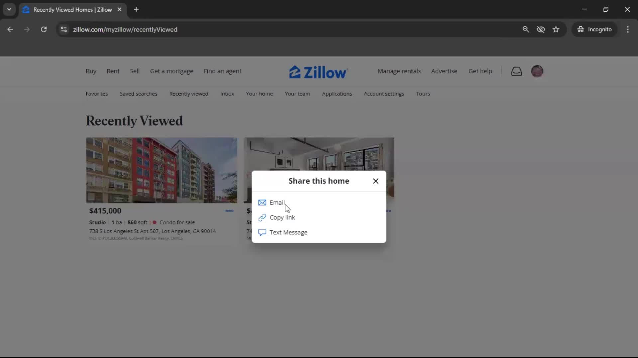
Task: Click the Zillow home logo
Action: coord(318,71)
